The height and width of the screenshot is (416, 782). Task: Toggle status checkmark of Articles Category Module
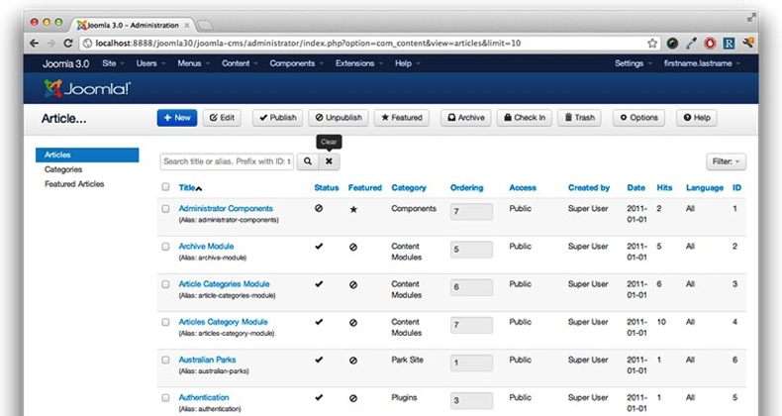[x=319, y=322]
